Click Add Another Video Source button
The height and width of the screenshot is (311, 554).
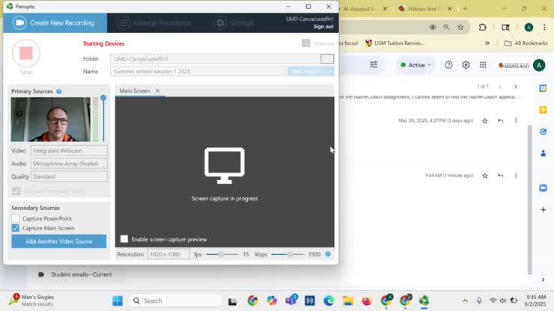coord(59,241)
